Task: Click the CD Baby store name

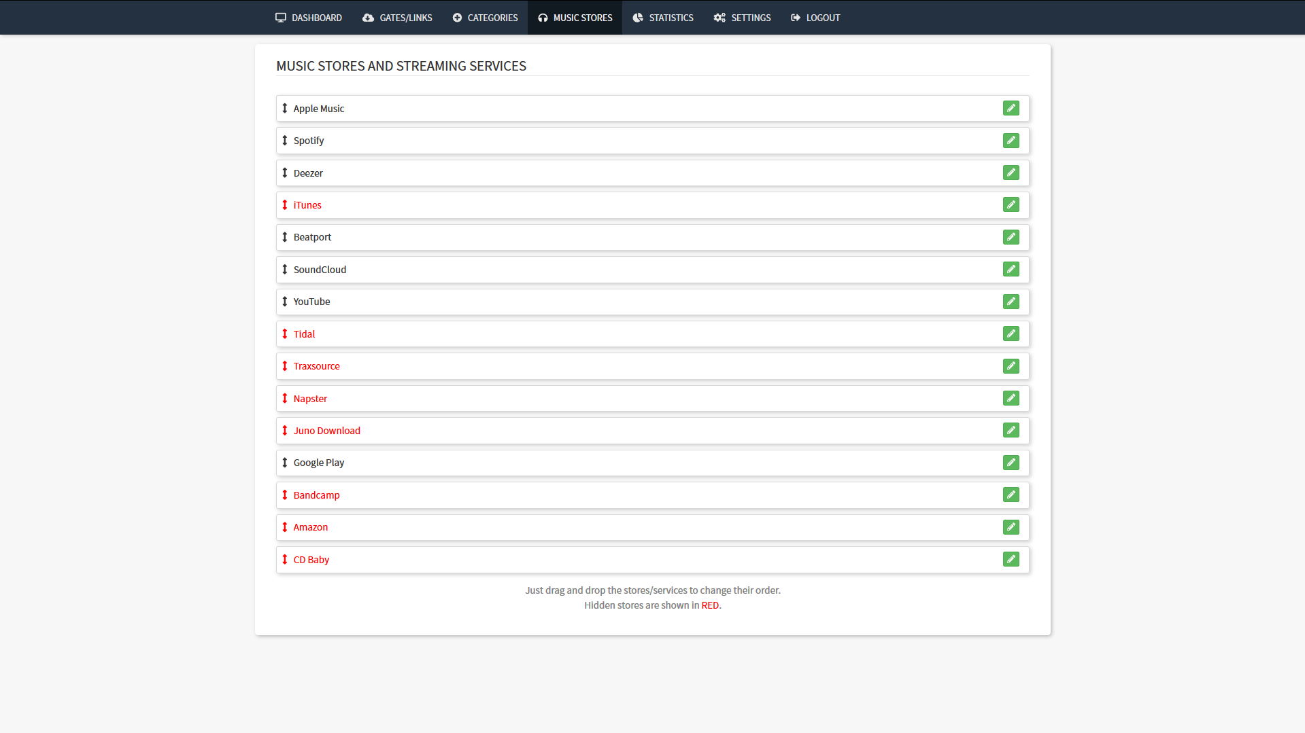Action: (x=311, y=560)
